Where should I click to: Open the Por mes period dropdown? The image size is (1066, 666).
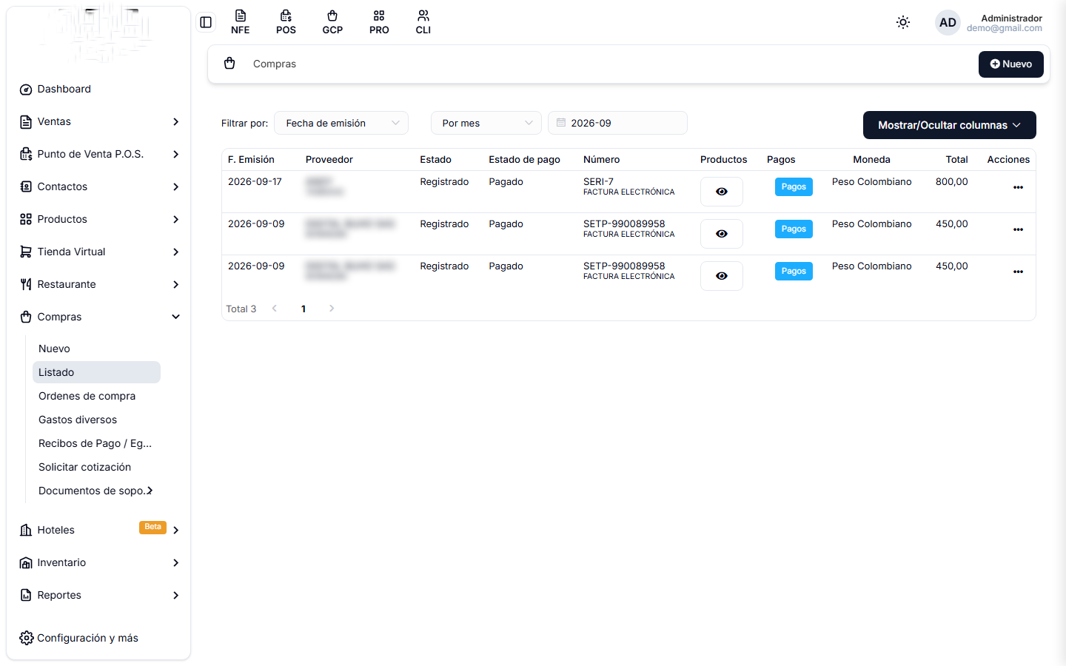486,123
